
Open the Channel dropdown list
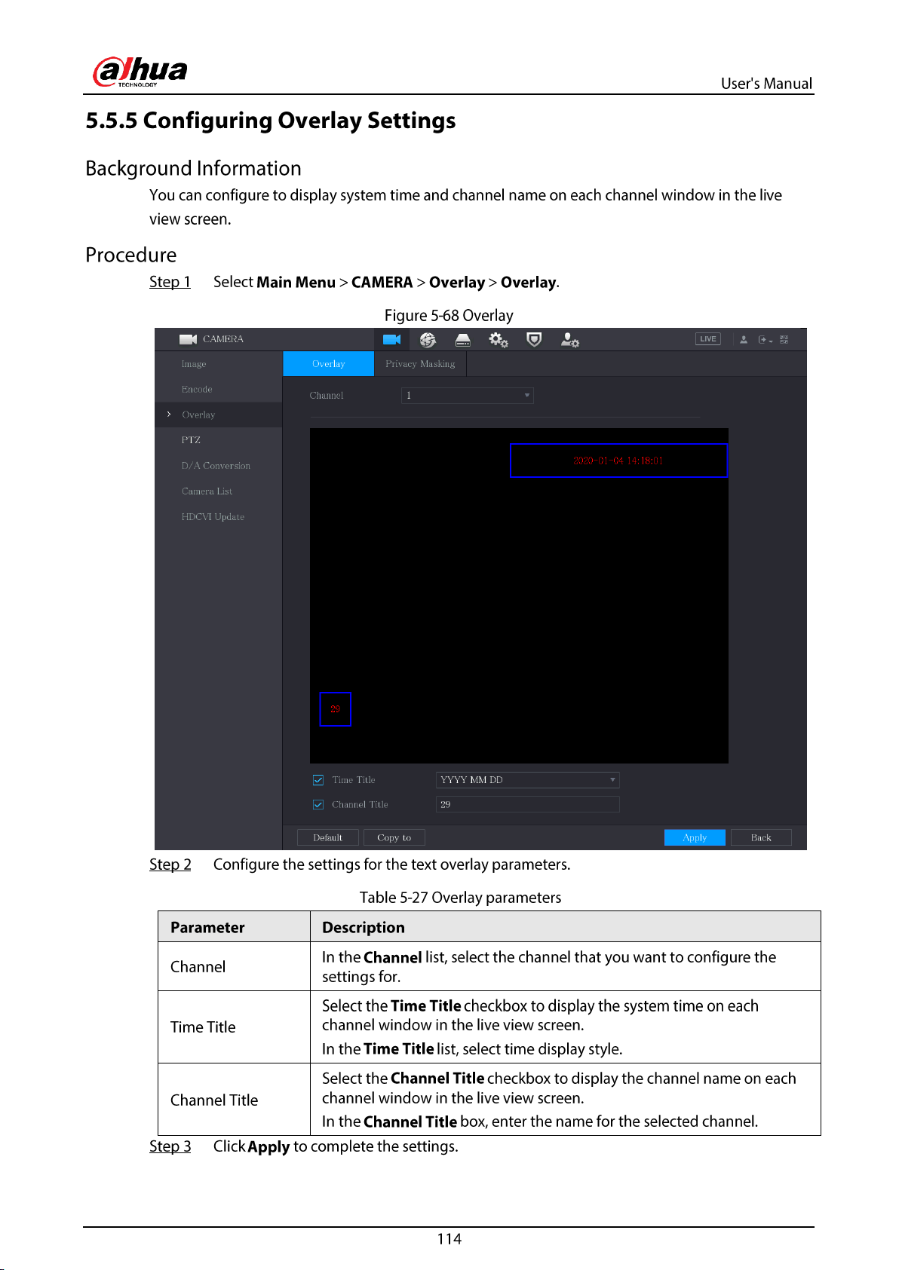click(468, 396)
